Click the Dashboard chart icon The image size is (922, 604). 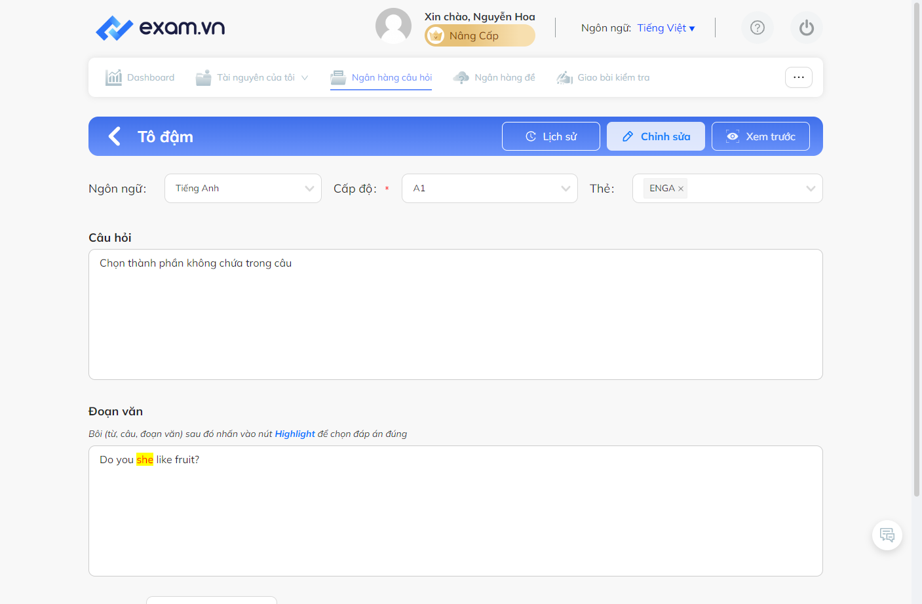tap(114, 77)
